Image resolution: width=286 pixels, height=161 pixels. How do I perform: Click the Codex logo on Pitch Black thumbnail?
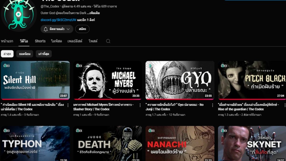[224, 66]
